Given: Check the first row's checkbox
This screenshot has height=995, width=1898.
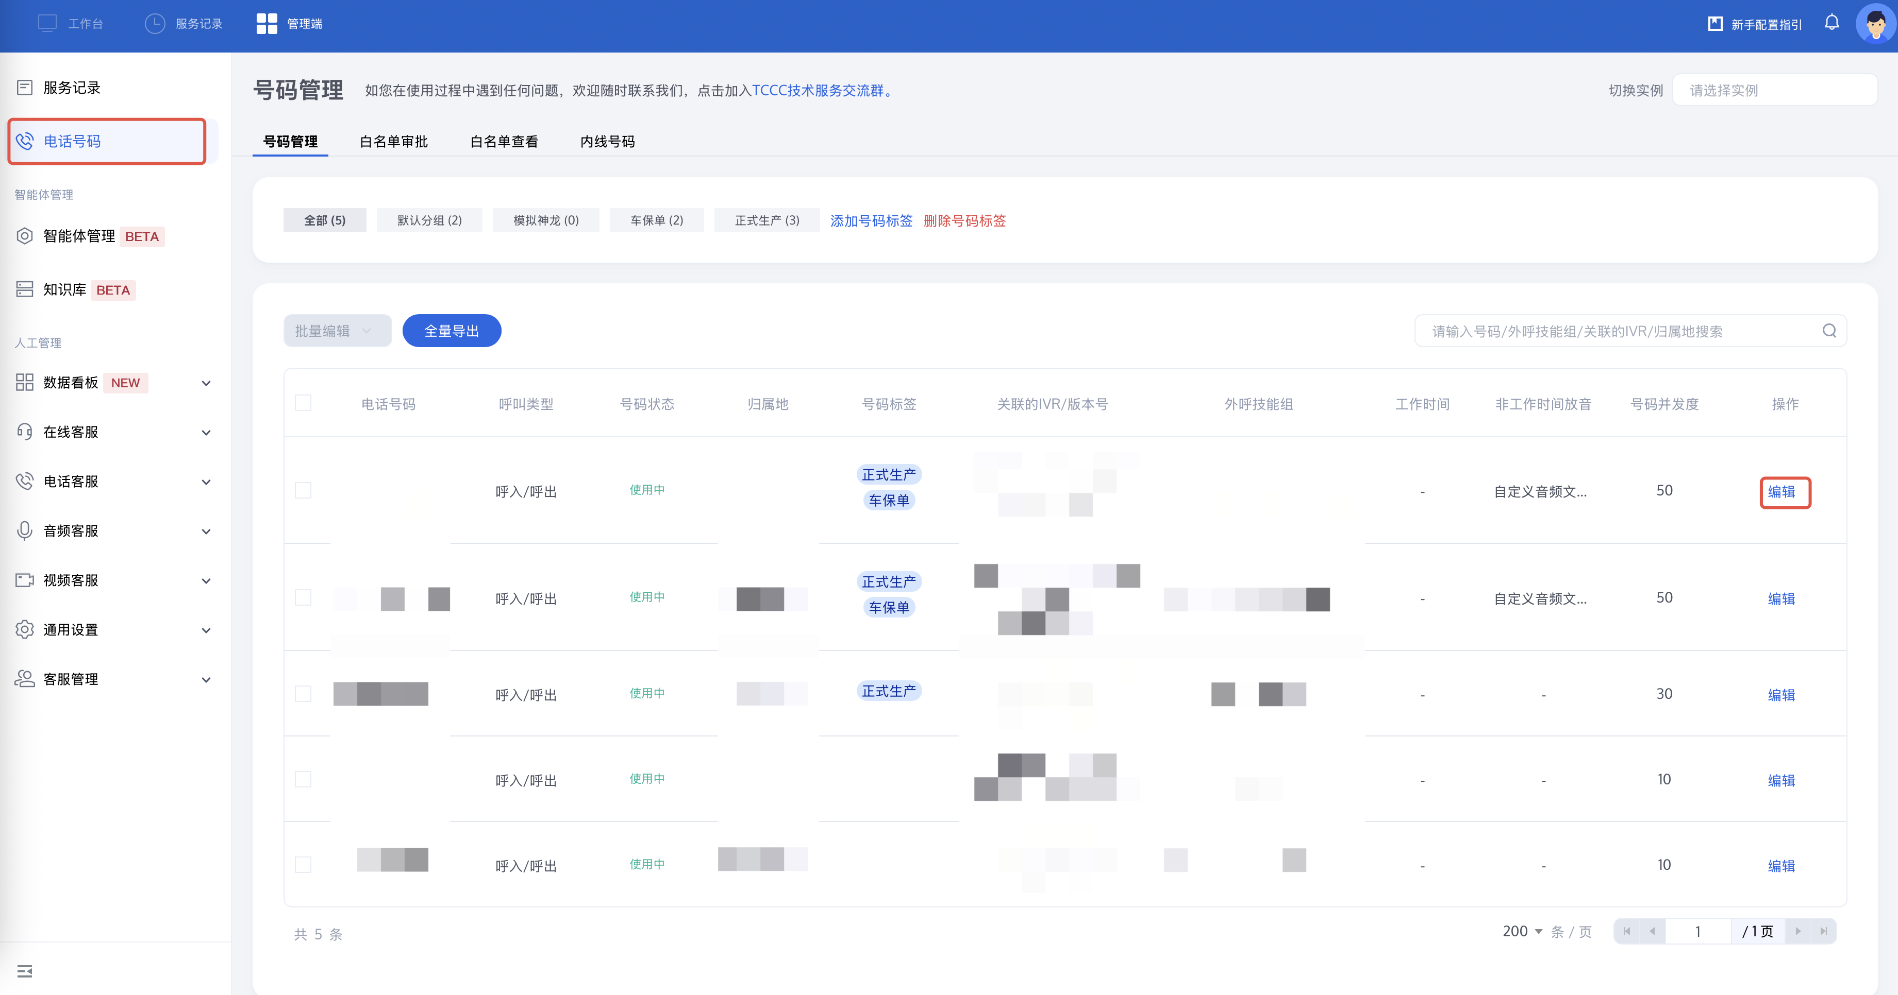Looking at the screenshot, I should [x=303, y=490].
